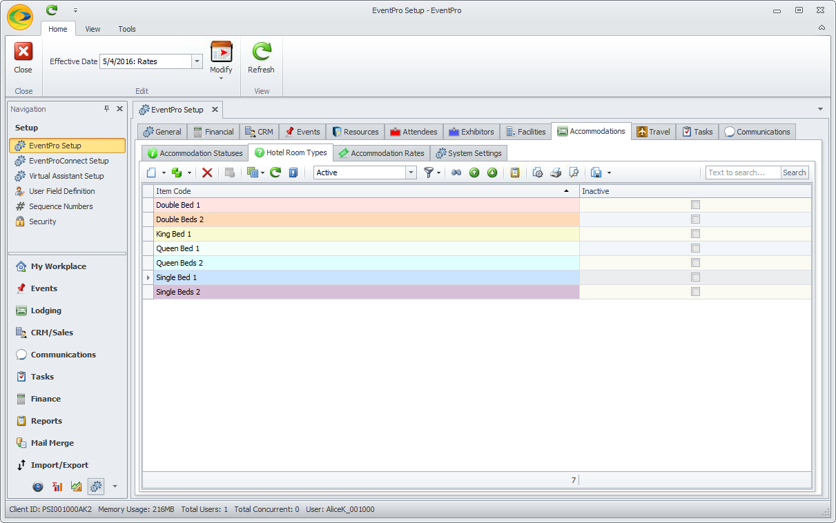Open the document tabs list arrow

pos(820,109)
